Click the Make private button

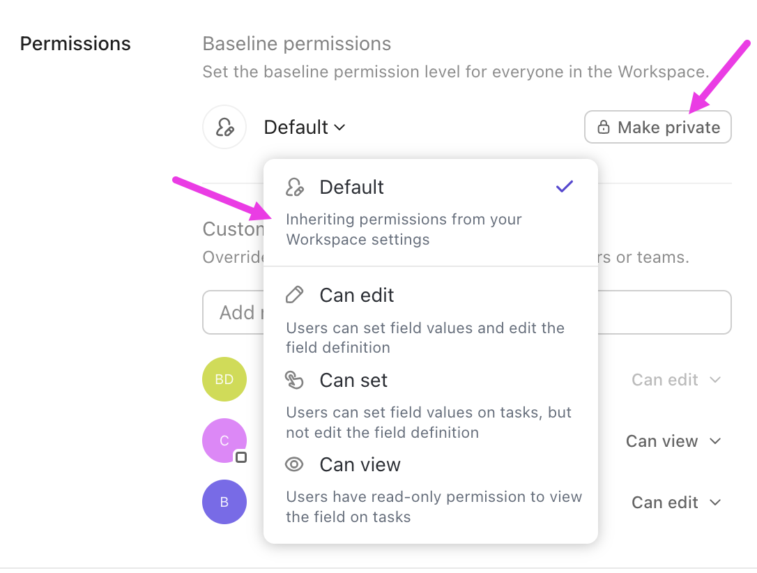(x=657, y=127)
